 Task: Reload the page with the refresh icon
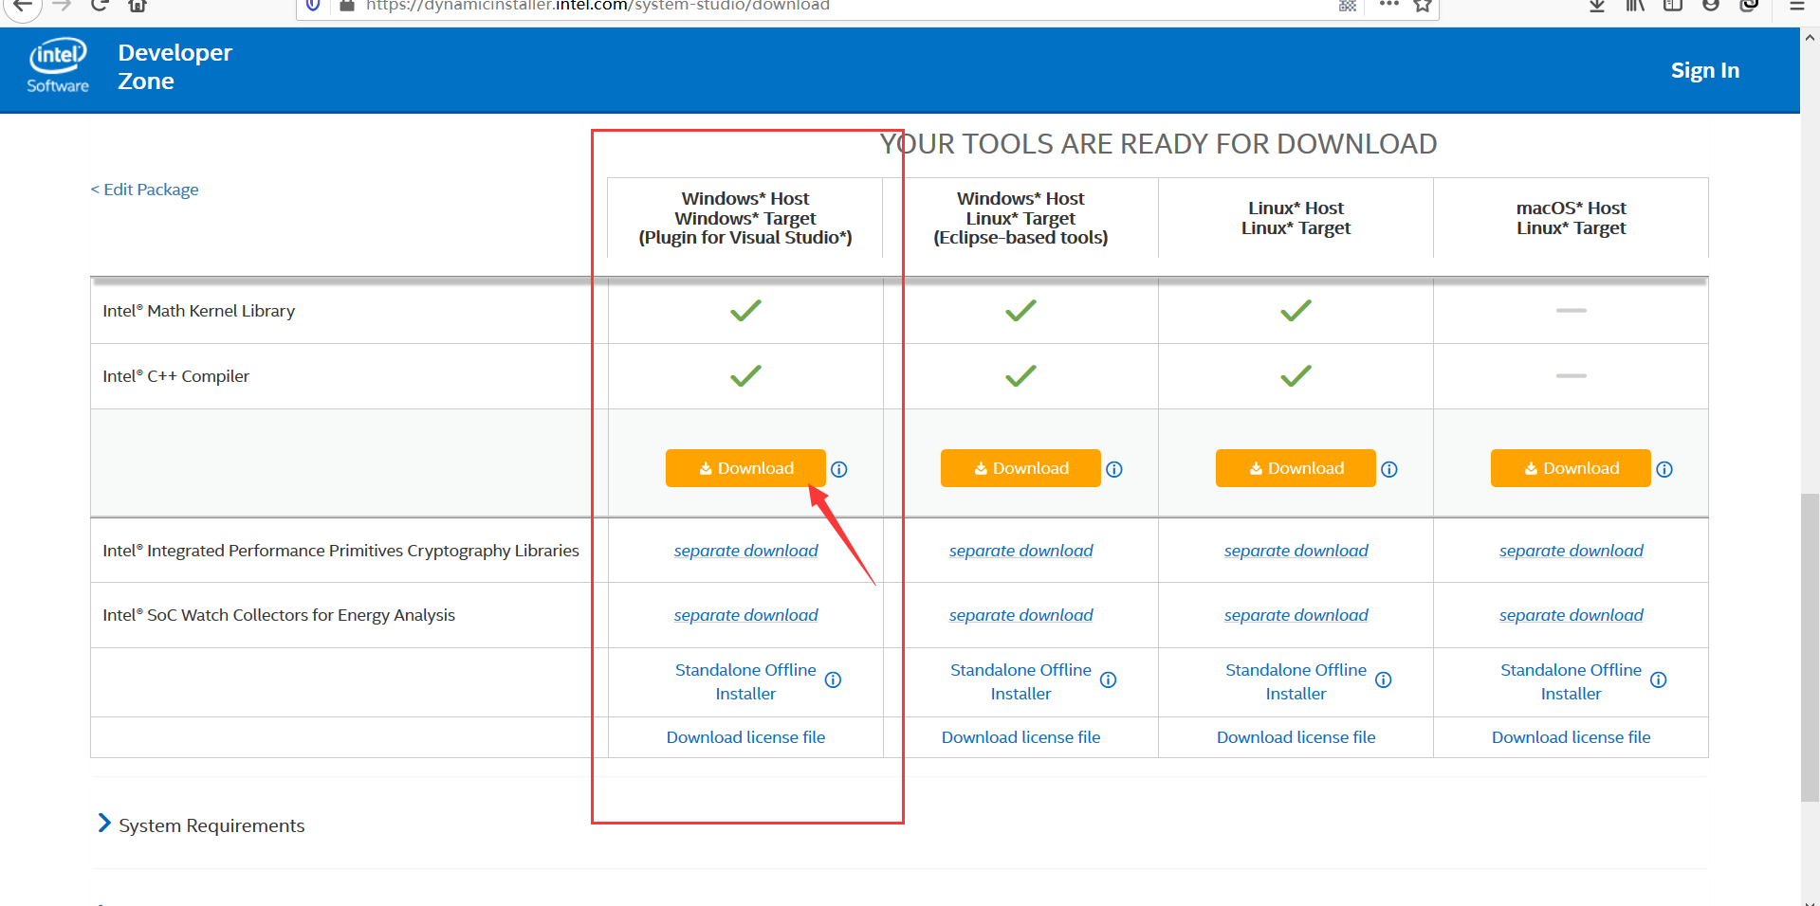coord(99,6)
